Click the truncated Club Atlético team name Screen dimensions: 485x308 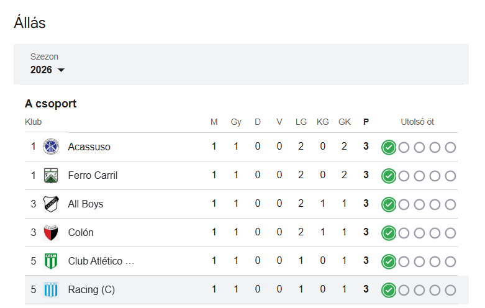click(x=101, y=261)
